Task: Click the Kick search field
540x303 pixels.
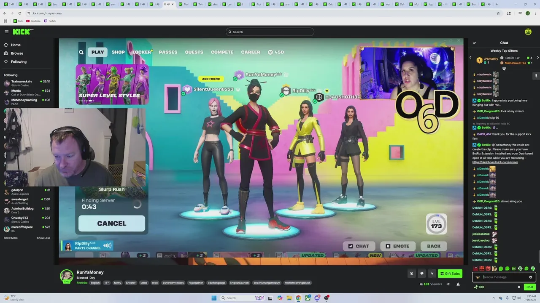Action: 270,32
